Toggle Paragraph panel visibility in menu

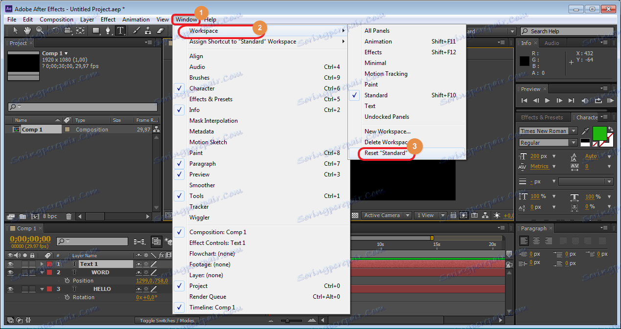[x=261, y=164]
